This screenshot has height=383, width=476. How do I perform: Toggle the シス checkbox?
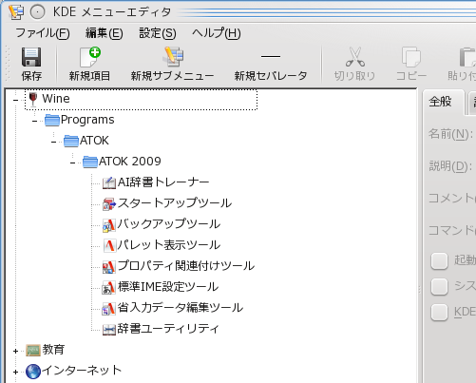439,287
